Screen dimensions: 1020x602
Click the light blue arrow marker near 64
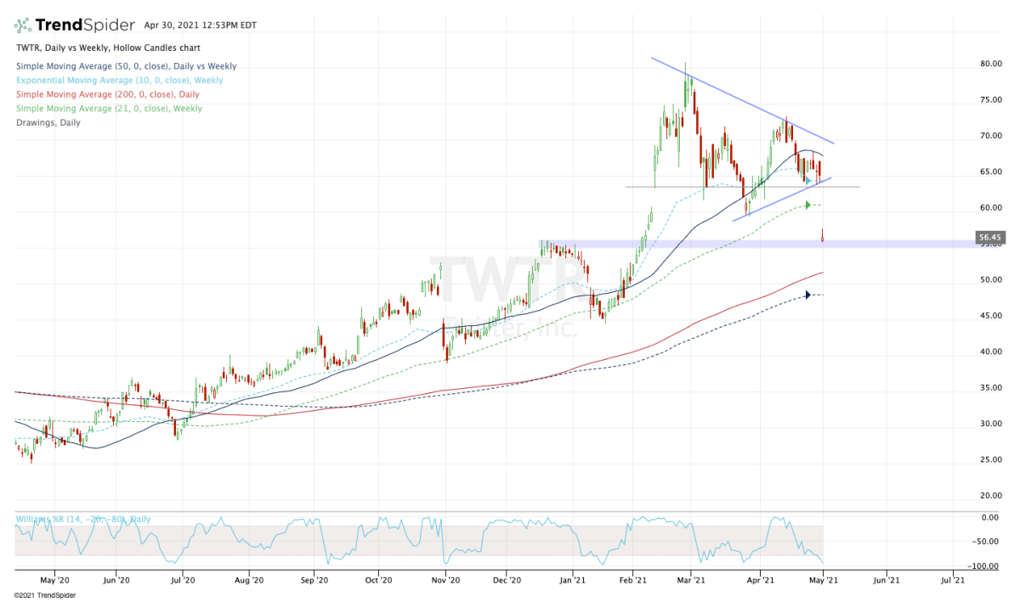click(808, 180)
